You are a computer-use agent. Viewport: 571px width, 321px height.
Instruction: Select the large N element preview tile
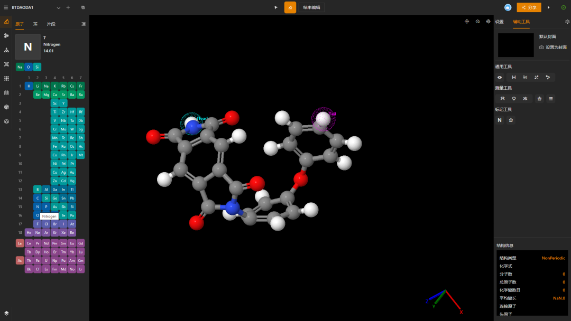28,46
